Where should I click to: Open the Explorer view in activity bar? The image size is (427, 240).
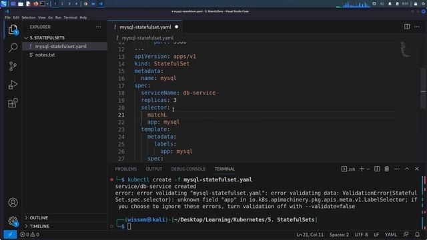point(13,29)
